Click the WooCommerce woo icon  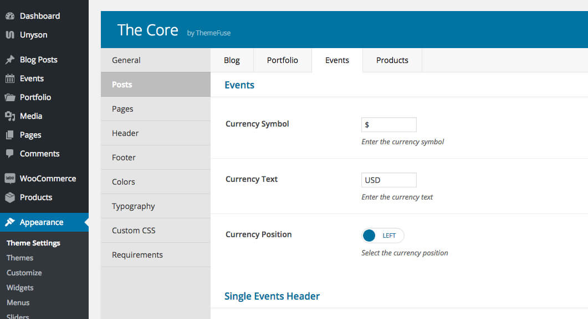coord(10,179)
